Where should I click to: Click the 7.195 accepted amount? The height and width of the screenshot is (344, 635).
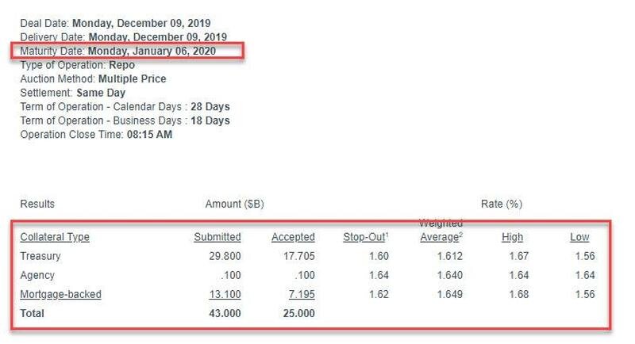[x=302, y=294]
